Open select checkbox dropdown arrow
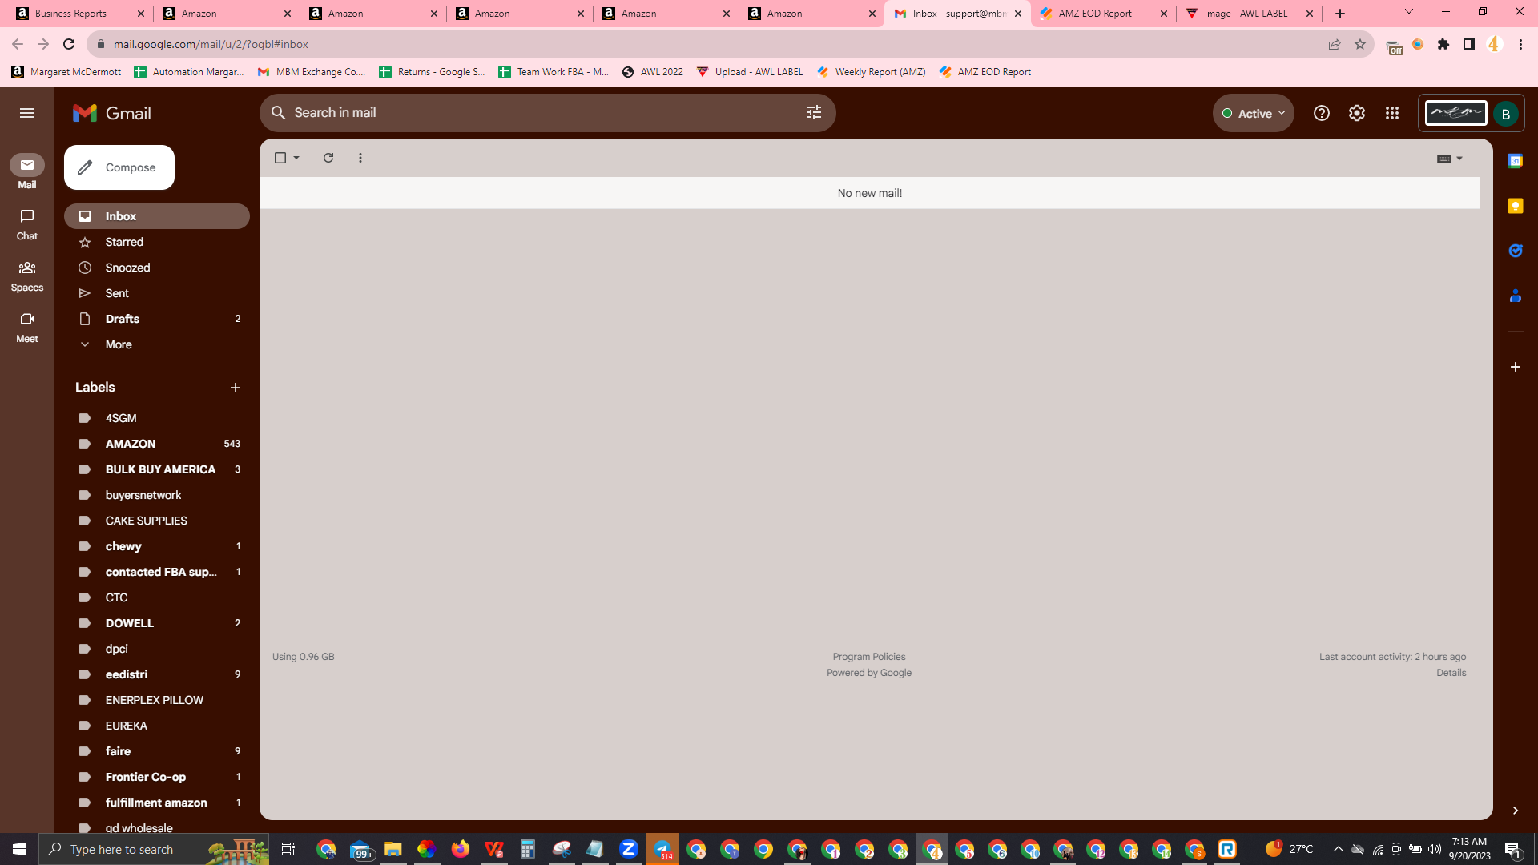The height and width of the screenshot is (865, 1538). point(296,158)
